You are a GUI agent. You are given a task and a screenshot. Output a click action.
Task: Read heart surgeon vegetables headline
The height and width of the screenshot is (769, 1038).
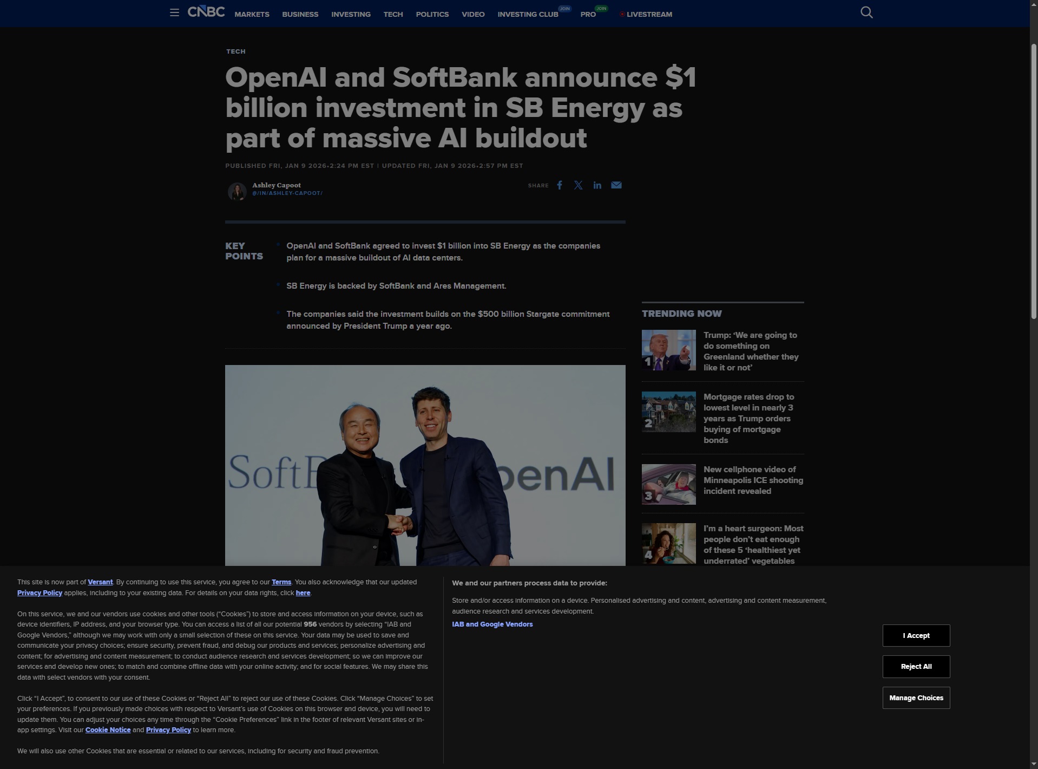[x=753, y=545]
